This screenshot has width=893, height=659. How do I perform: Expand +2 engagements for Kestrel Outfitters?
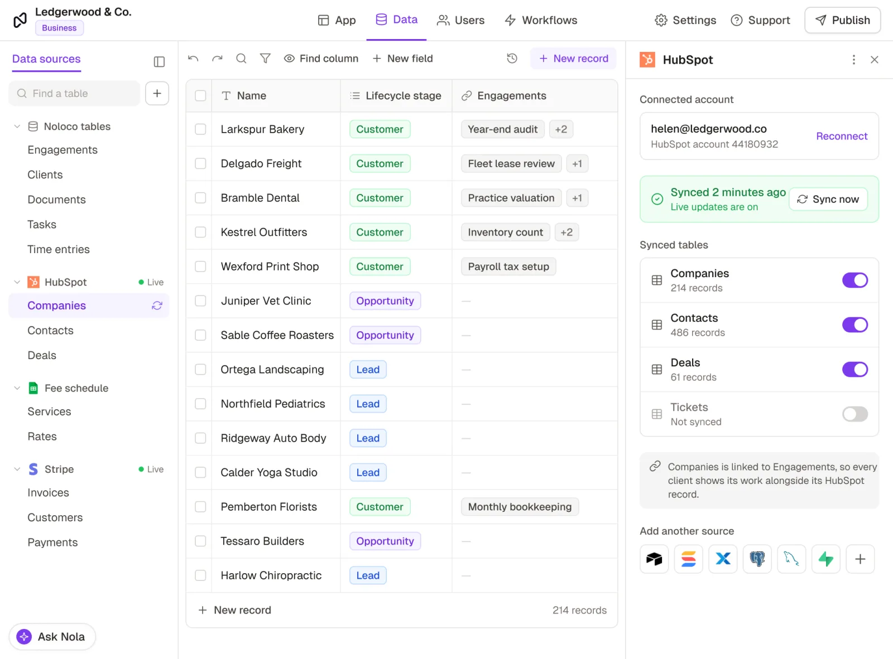(566, 232)
